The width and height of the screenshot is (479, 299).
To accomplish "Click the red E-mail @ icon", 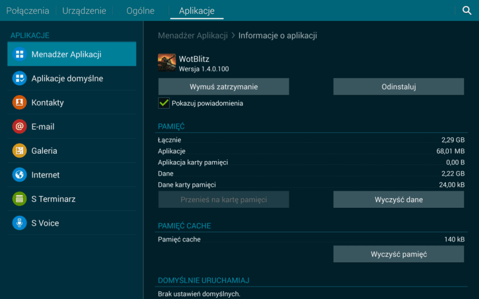I will (x=20, y=127).
